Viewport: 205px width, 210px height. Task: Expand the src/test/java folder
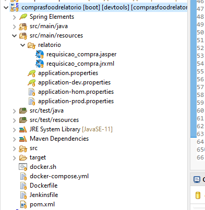15,111
